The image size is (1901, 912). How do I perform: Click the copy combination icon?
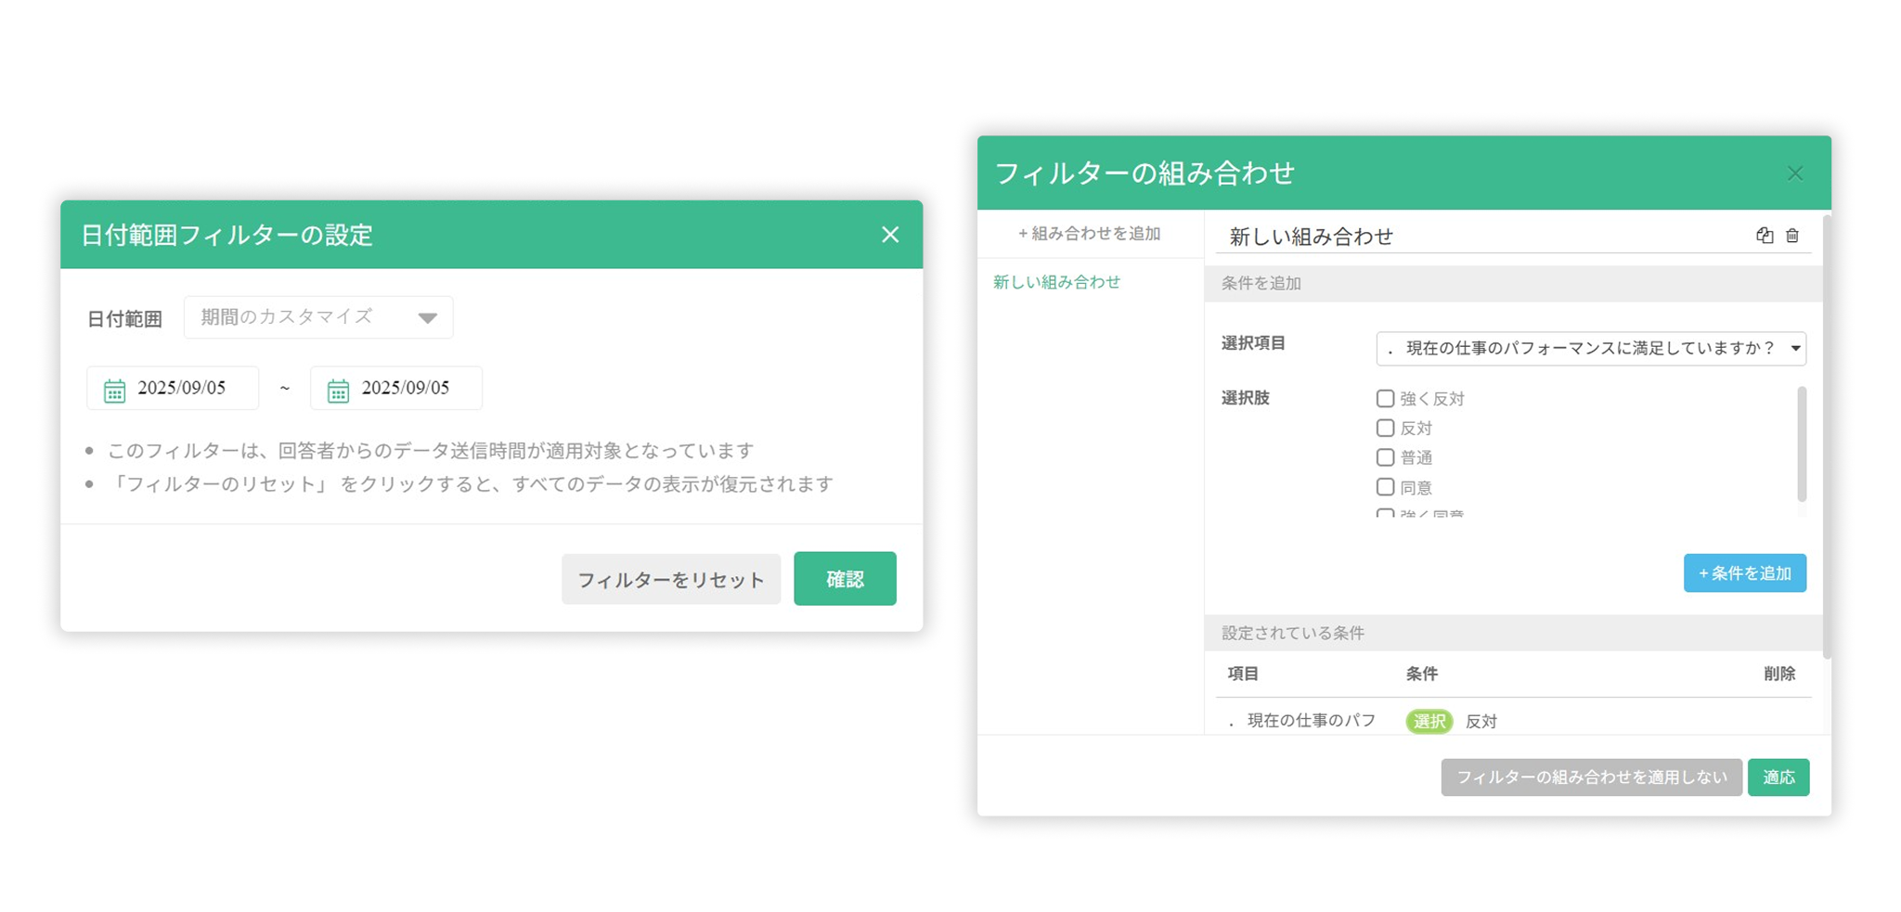(1765, 236)
